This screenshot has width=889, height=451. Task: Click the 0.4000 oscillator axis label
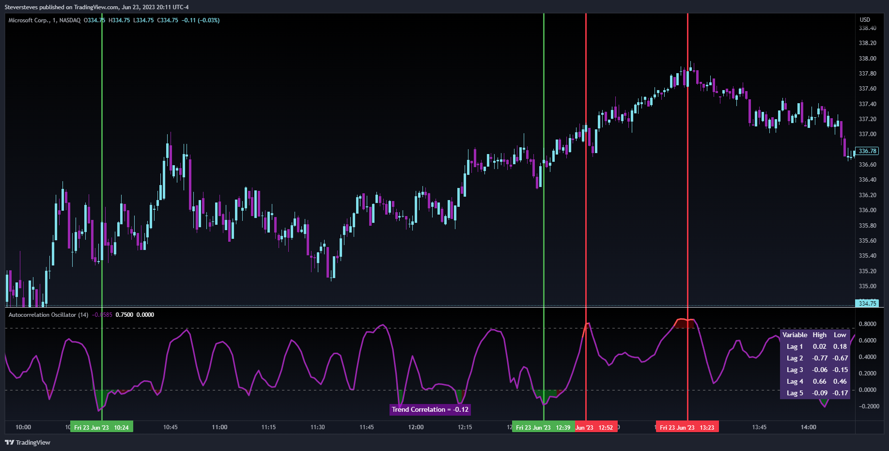(867, 357)
